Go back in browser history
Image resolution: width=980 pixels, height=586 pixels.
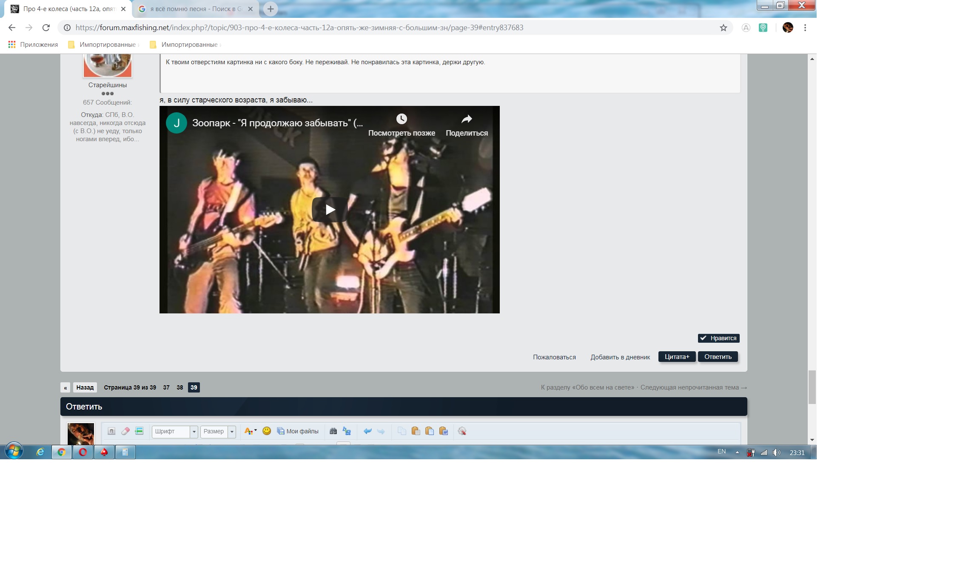[12, 28]
